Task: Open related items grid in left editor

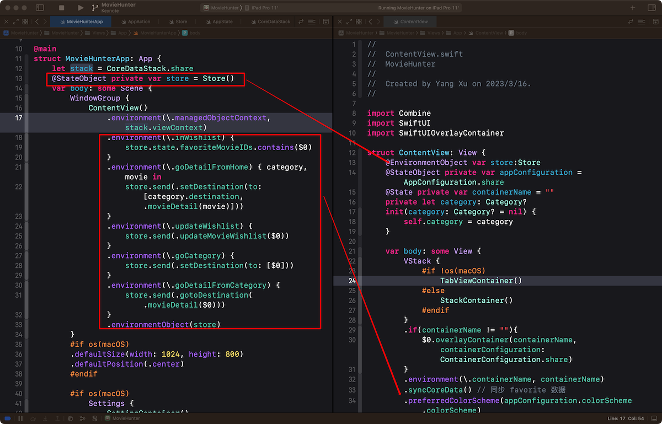Action: 25,22
